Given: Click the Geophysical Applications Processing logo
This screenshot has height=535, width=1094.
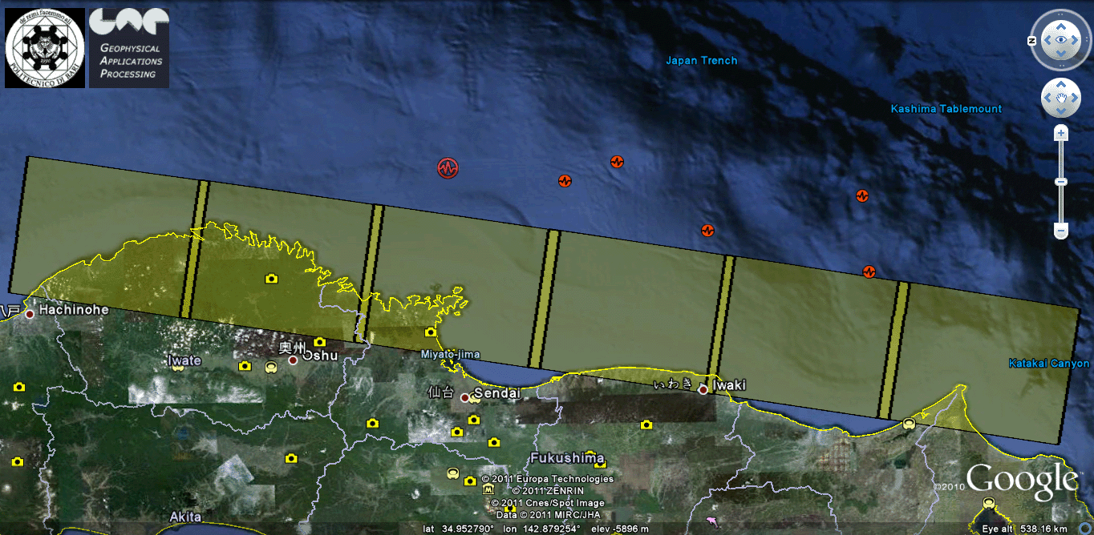Looking at the screenshot, I should (x=129, y=48).
